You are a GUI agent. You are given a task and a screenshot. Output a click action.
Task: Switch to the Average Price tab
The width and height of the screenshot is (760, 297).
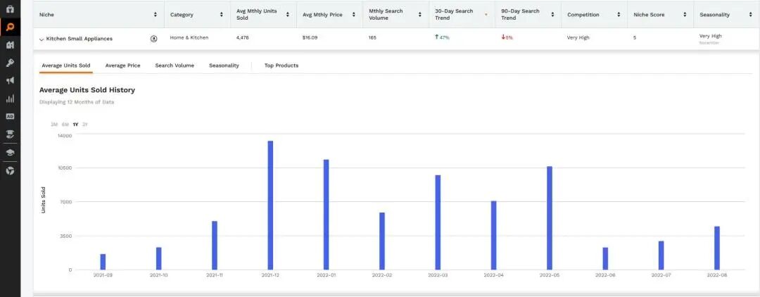(x=122, y=65)
